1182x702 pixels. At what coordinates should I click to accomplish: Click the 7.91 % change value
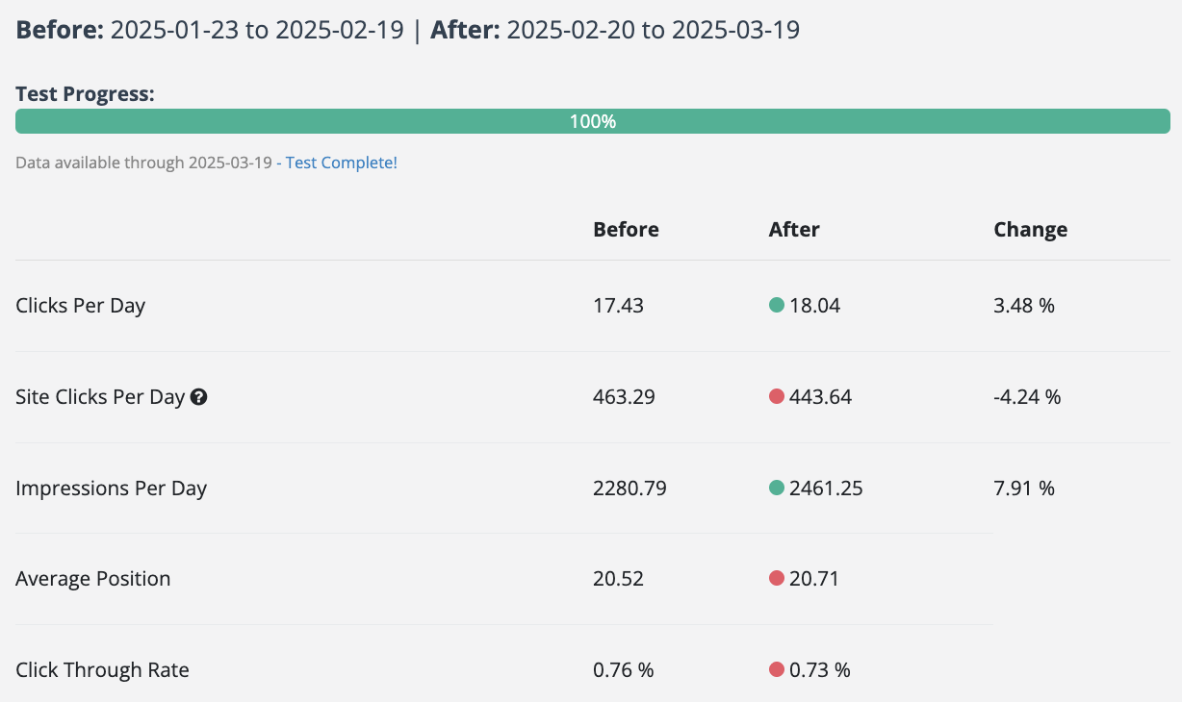click(x=1024, y=488)
